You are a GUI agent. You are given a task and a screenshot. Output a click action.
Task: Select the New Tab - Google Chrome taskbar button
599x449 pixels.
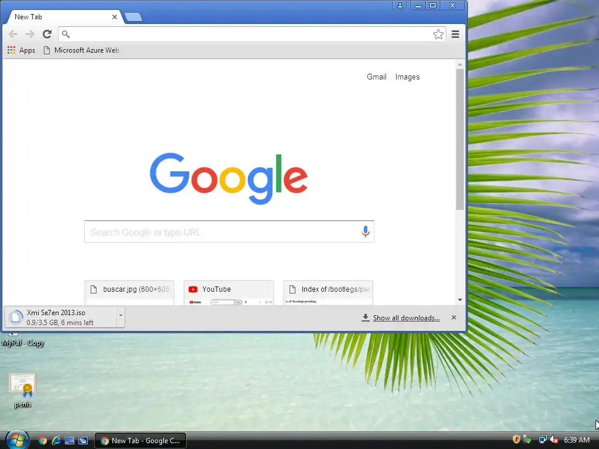click(140, 441)
